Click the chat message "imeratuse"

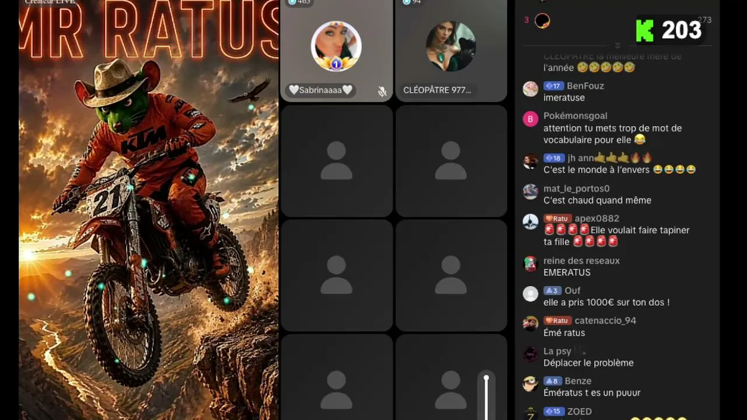click(564, 97)
